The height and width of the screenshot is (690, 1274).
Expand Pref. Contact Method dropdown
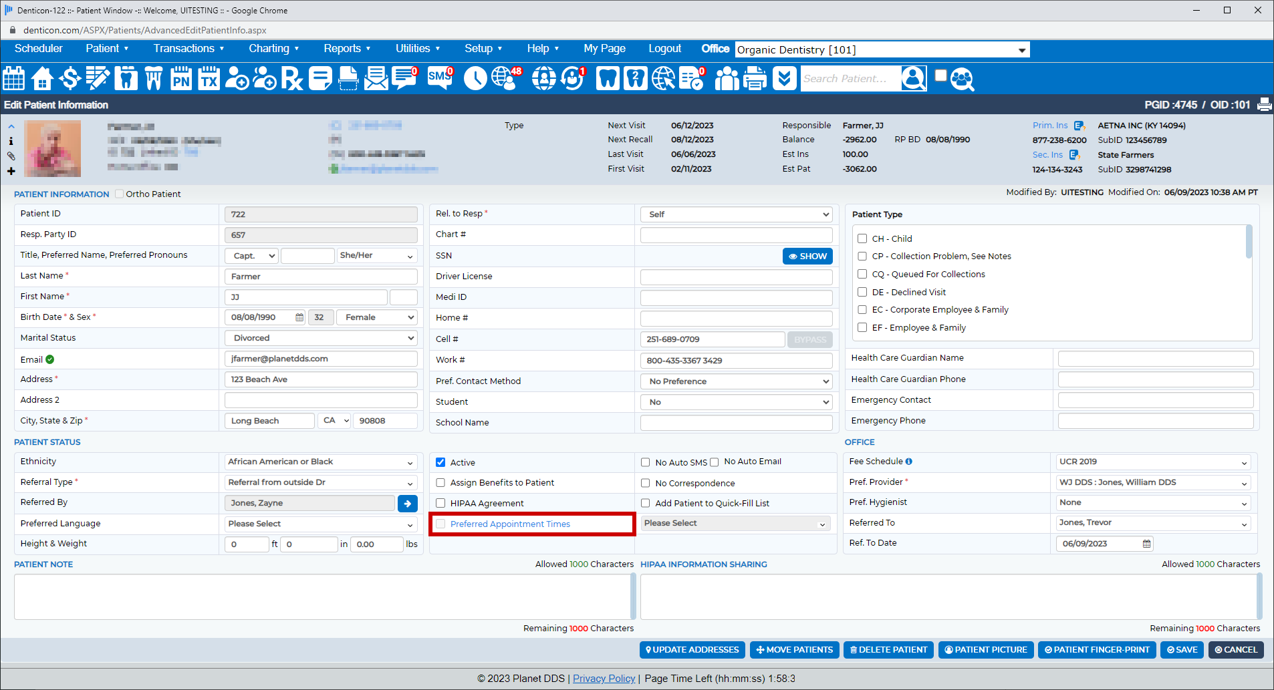[x=737, y=381]
